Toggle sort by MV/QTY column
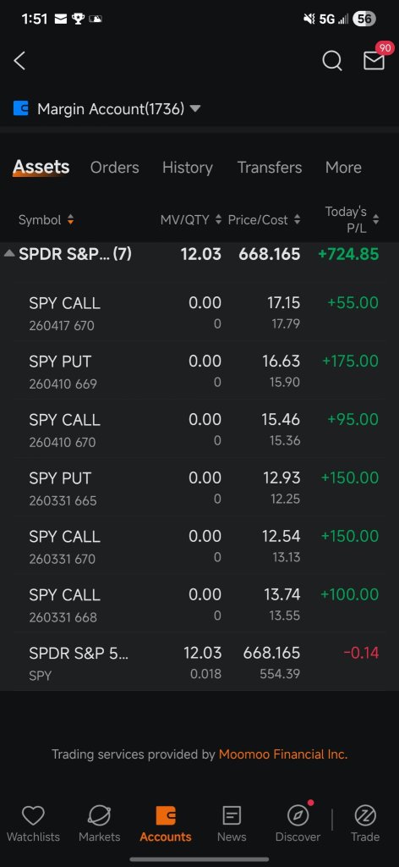 [x=190, y=220]
